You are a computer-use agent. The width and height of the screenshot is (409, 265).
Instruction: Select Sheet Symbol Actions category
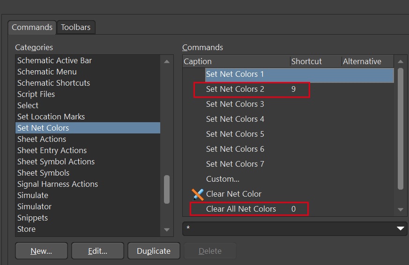pyautogui.click(x=88, y=162)
